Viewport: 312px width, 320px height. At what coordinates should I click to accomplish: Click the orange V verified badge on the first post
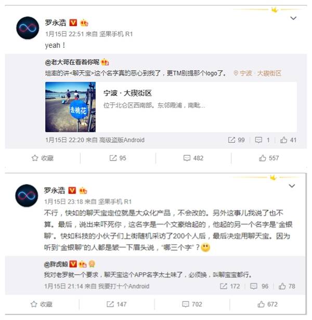[x=73, y=22]
